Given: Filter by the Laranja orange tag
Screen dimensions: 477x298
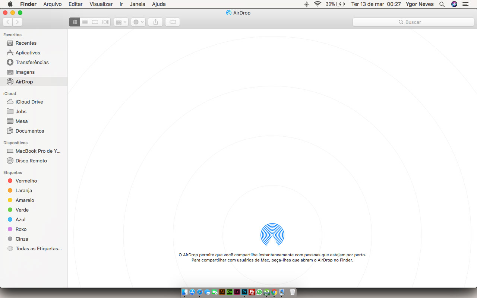Looking at the screenshot, I should (x=34, y=190).
